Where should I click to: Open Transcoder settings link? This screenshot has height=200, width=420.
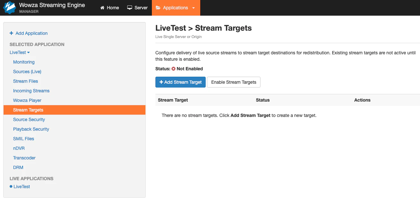[x=24, y=158]
